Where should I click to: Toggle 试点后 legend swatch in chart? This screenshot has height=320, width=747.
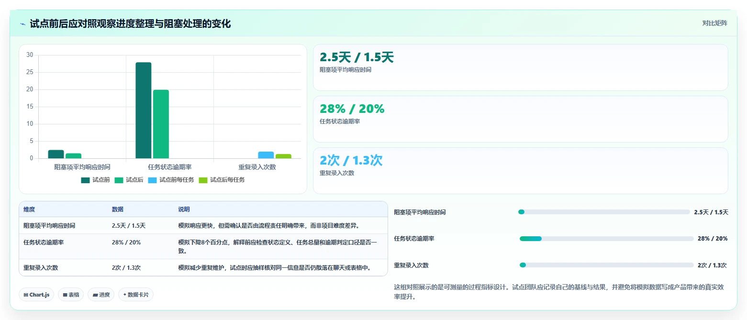(x=119, y=180)
